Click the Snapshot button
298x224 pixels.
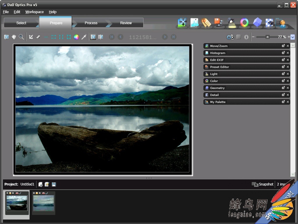262,184
